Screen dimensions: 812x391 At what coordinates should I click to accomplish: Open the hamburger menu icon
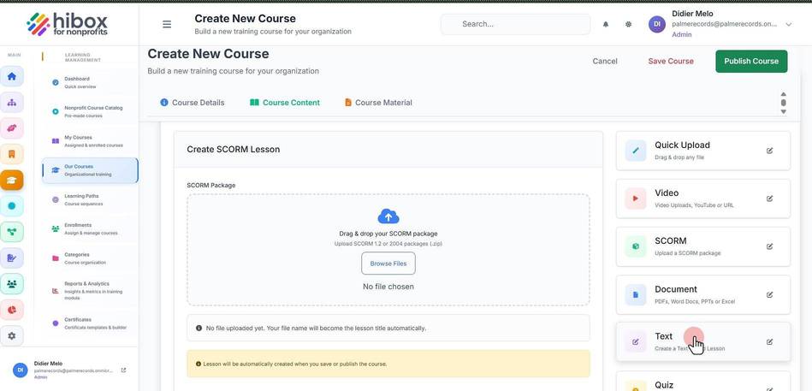point(167,24)
